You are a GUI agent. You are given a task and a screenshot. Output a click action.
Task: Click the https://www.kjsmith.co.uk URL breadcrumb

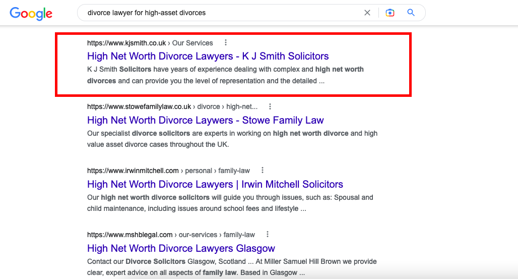click(x=150, y=43)
